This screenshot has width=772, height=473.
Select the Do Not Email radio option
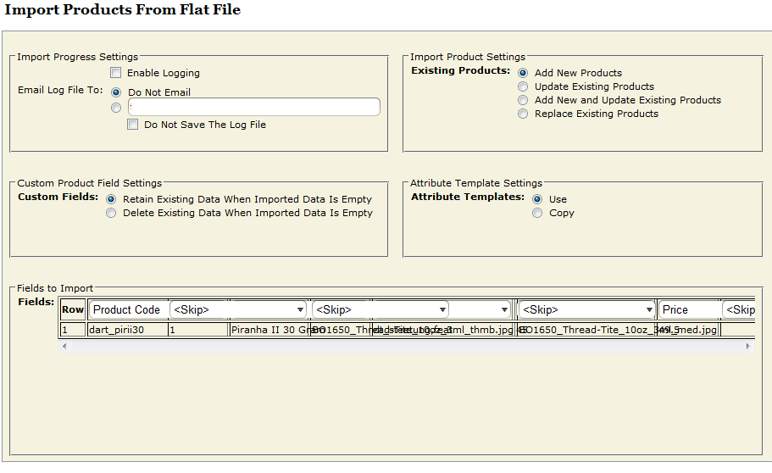(x=116, y=92)
